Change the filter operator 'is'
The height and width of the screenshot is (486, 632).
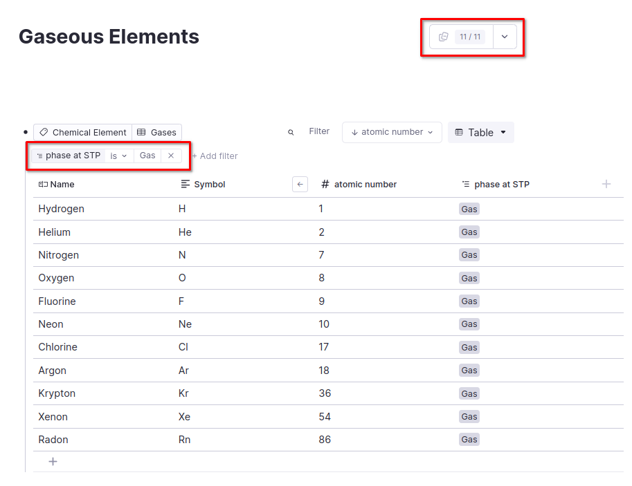118,156
